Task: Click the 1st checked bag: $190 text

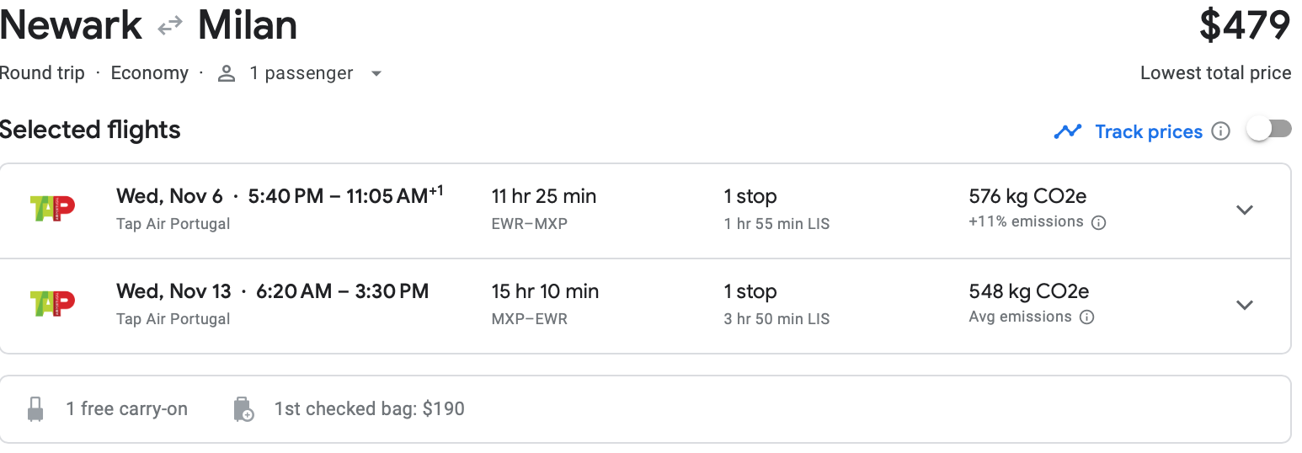Action: (x=369, y=409)
